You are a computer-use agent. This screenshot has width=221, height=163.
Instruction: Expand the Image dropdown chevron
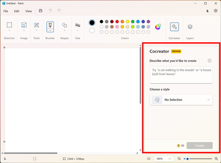[x=24, y=30]
